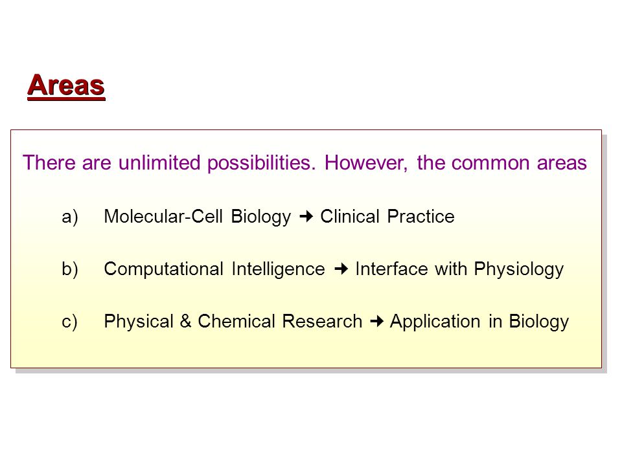Click the arrow after Physical & Chemical Research
Screen dimensions: 622x466
tap(376, 322)
